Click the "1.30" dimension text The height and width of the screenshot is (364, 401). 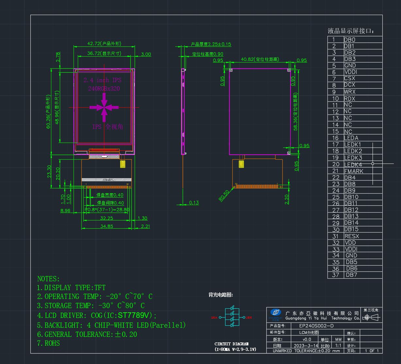[x=142, y=218]
